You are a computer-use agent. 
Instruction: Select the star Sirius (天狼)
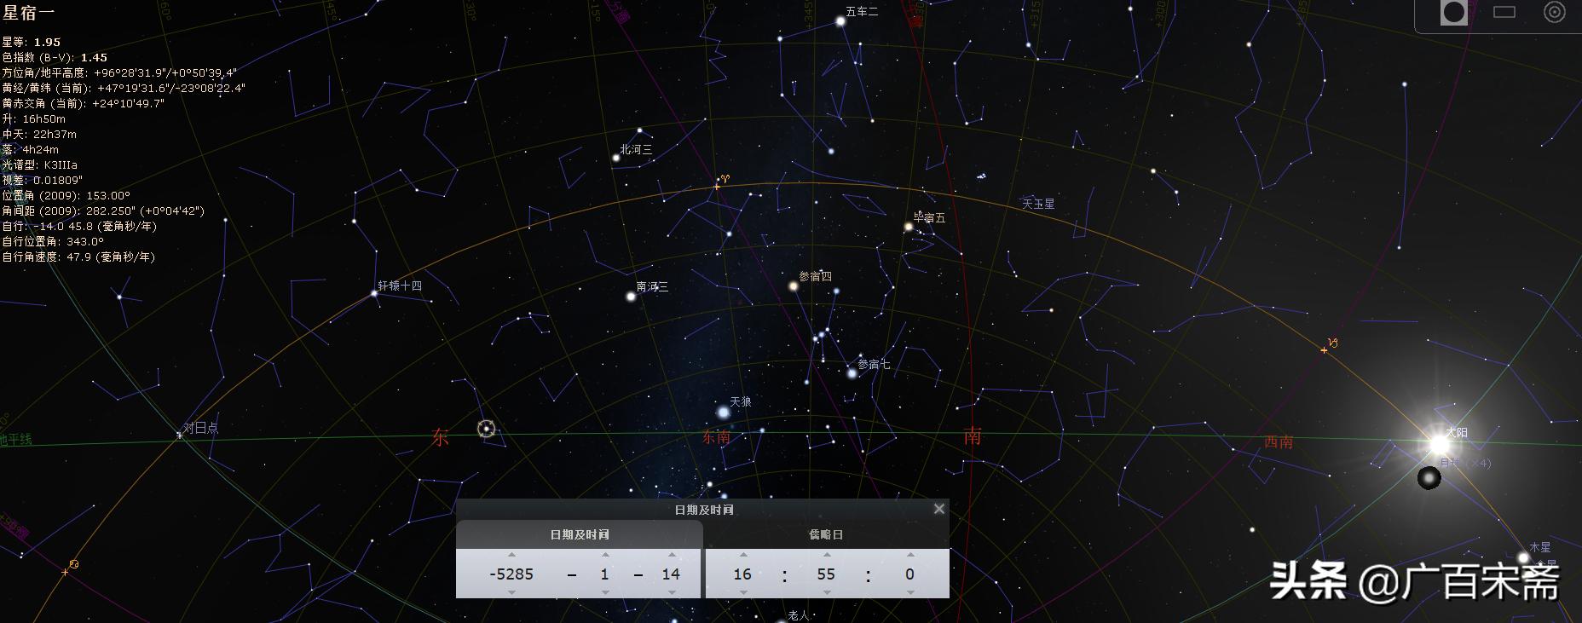(724, 412)
